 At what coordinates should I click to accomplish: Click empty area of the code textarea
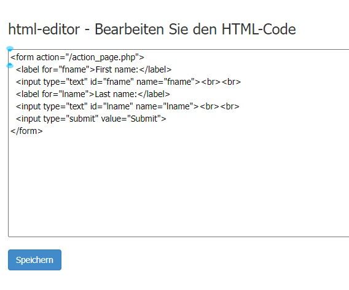(178, 185)
